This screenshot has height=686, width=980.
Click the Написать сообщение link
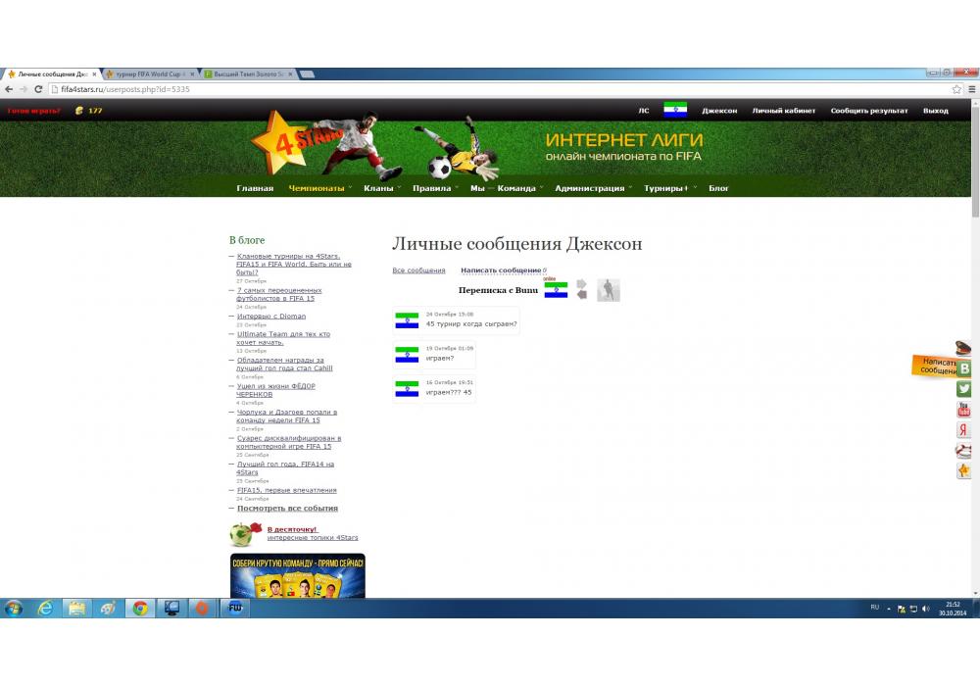click(x=501, y=270)
